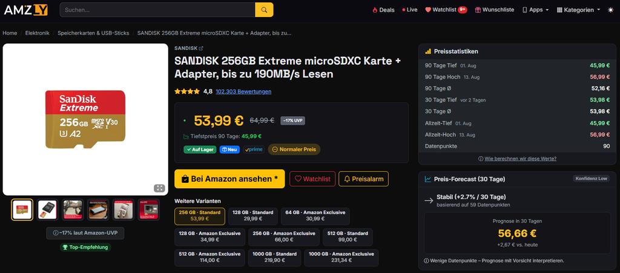Go to Home breadcrumb
The height and width of the screenshot is (273, 620).
[x=10, y=33]
